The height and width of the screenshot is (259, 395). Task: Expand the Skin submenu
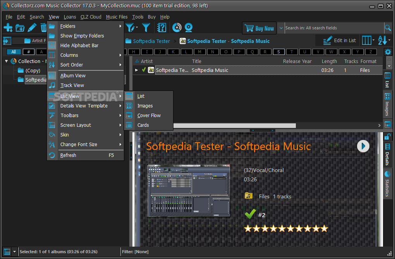point(86,135)
